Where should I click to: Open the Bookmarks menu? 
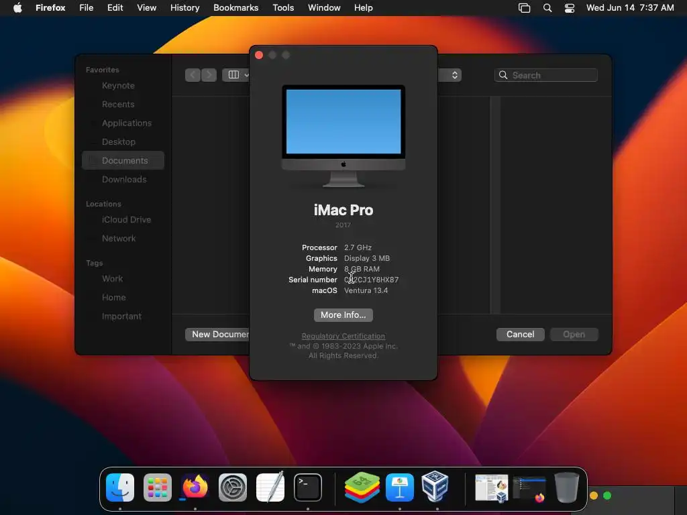235,7
